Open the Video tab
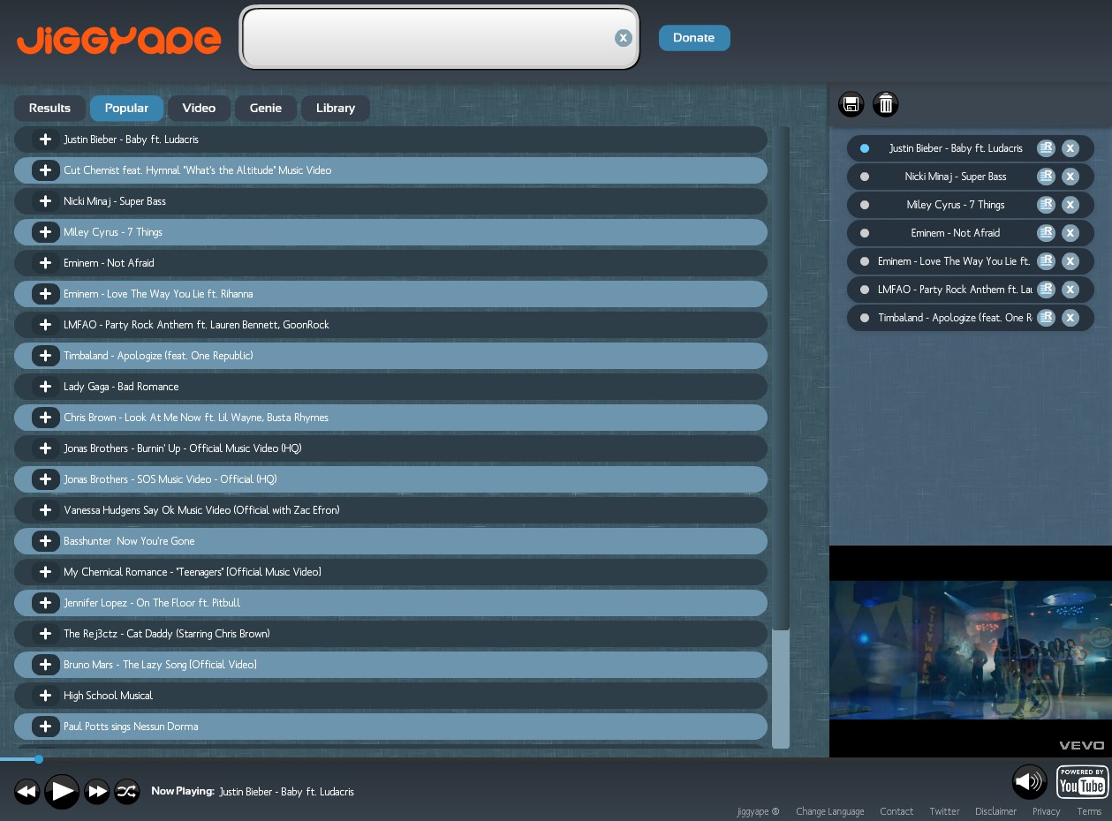 pyautogui.click(x=199, y=108)
